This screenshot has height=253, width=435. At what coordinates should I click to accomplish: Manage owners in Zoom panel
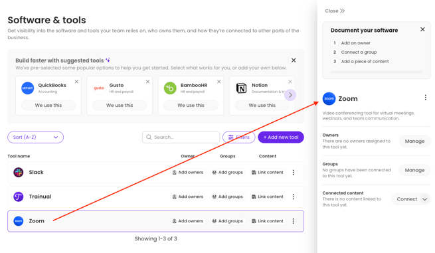(x=414, y=141)
